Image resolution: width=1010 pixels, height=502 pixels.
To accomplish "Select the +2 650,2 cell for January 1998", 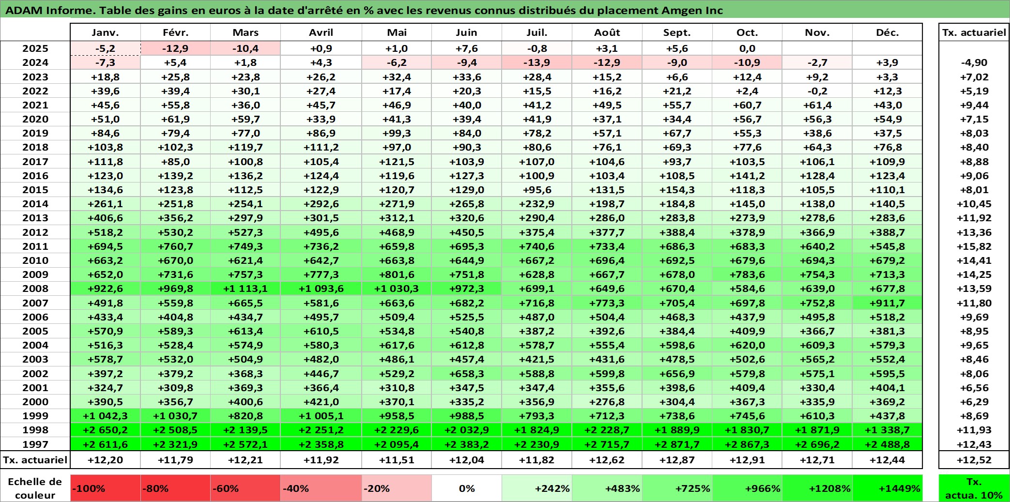I will point(106,430).
